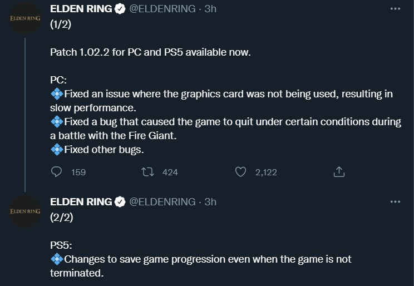
Task: Open the ELDEN RING avatar on first tweet
Action: click(x=25, y=18)
